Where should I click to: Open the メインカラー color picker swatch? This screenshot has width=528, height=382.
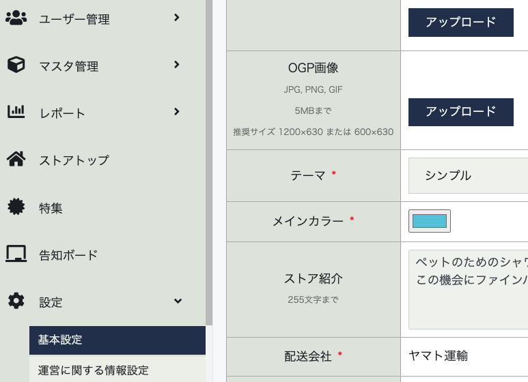point(430,221)
